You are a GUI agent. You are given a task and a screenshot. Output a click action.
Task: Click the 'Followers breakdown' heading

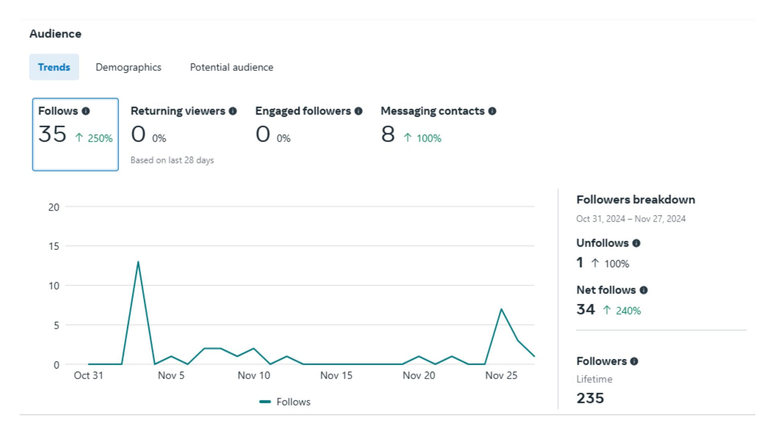[x=636, y=200]
